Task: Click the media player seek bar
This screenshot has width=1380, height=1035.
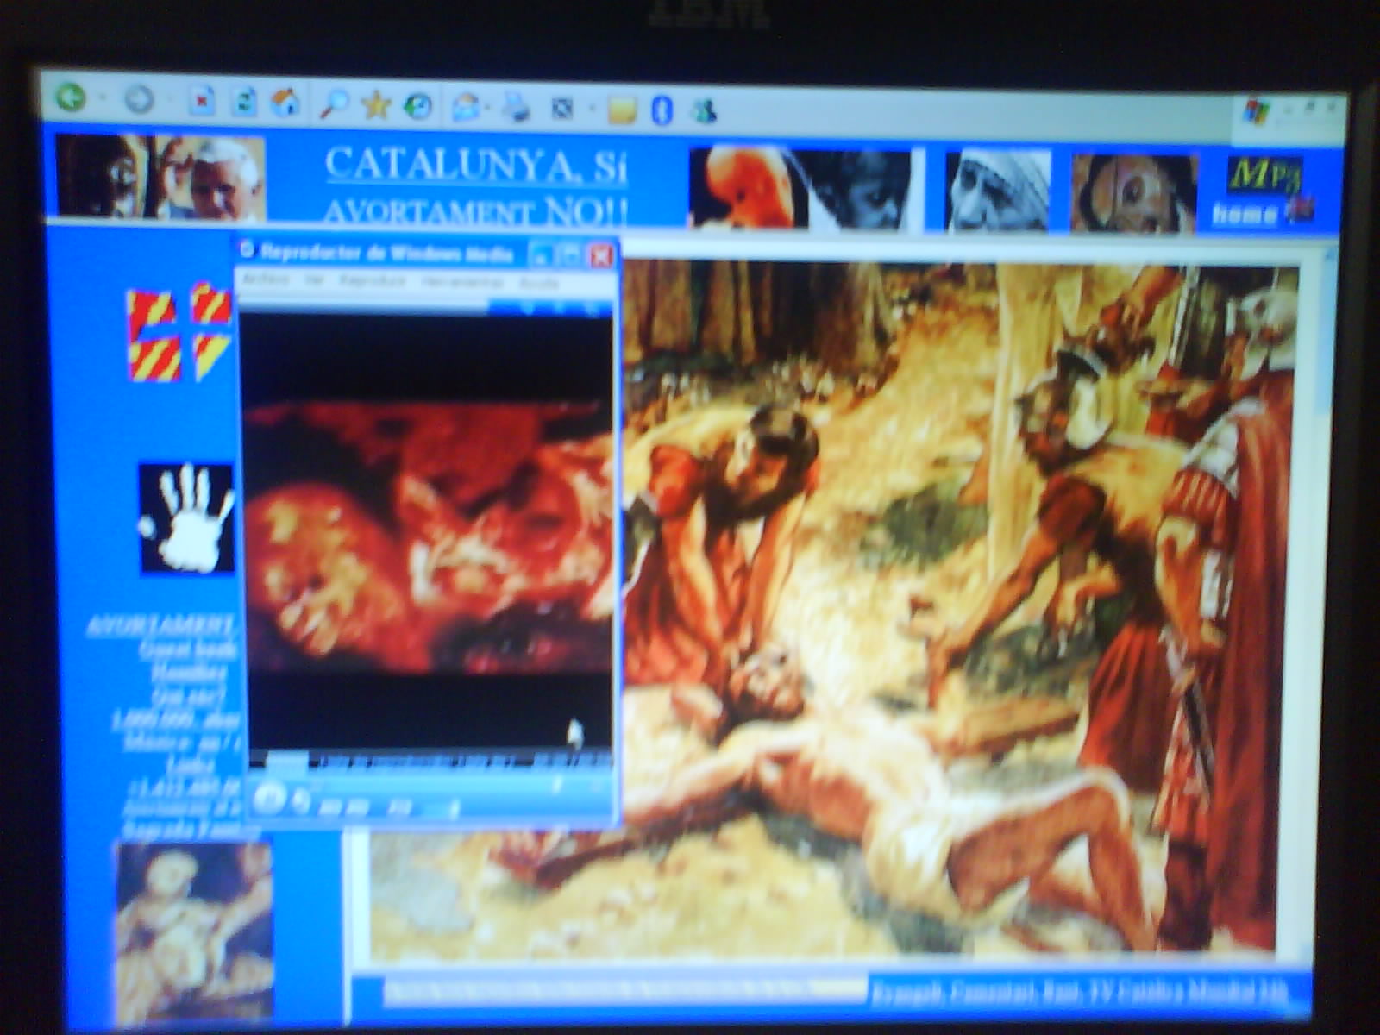Action: pyautogui.click(x=431, y=783)
